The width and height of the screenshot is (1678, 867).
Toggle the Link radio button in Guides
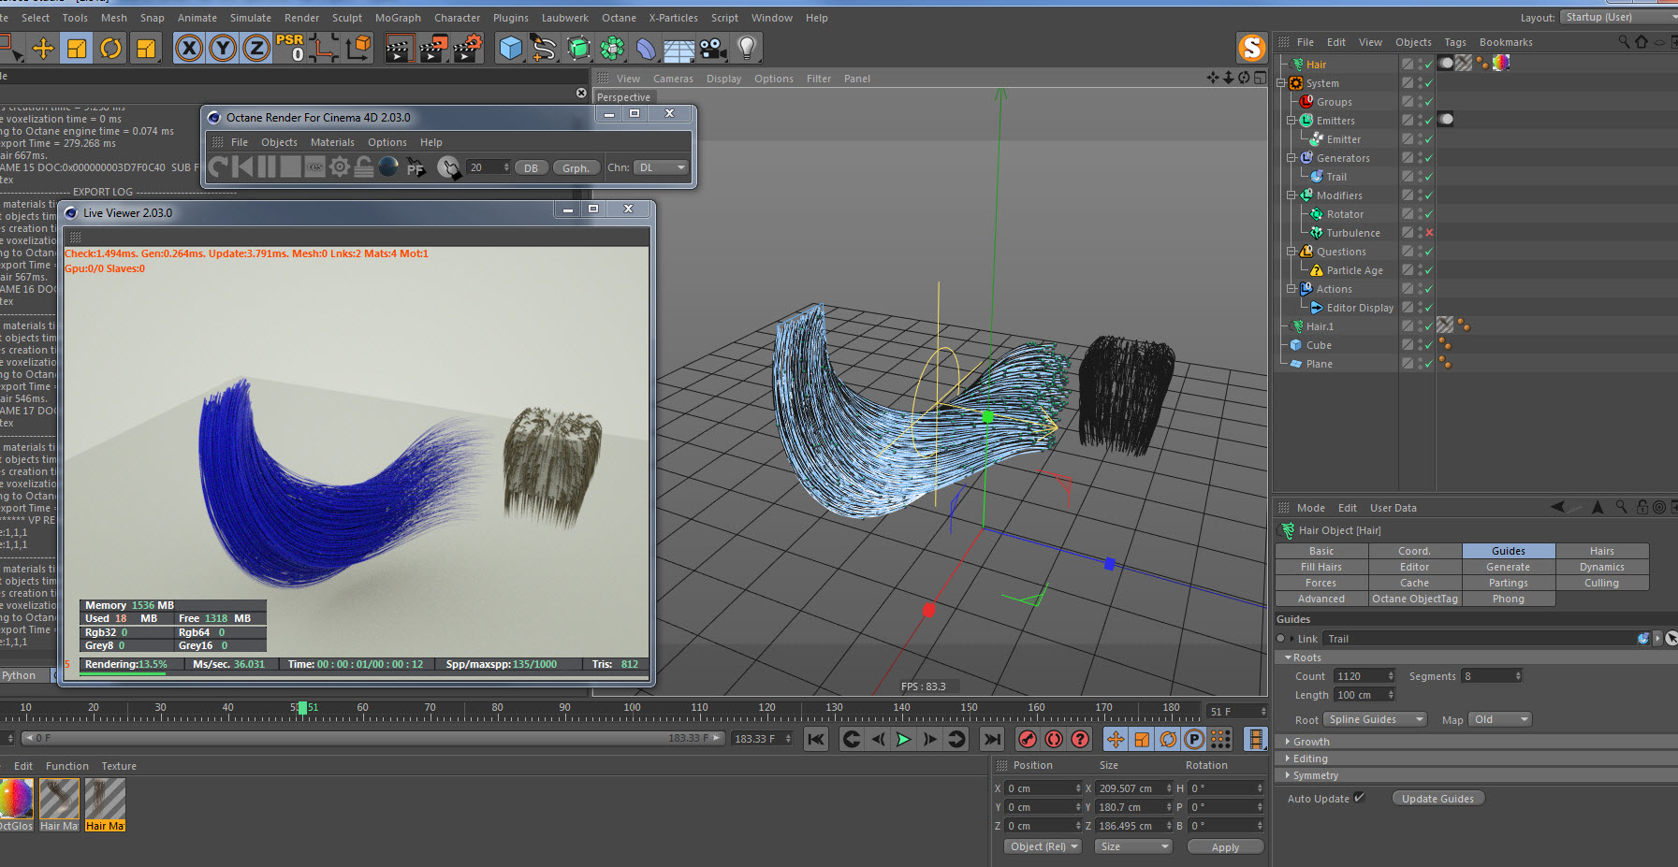1281,639
